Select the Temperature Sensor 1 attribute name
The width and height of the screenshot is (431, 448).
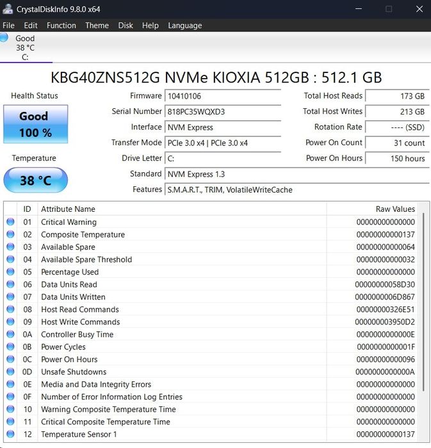[x=79, y=435]
